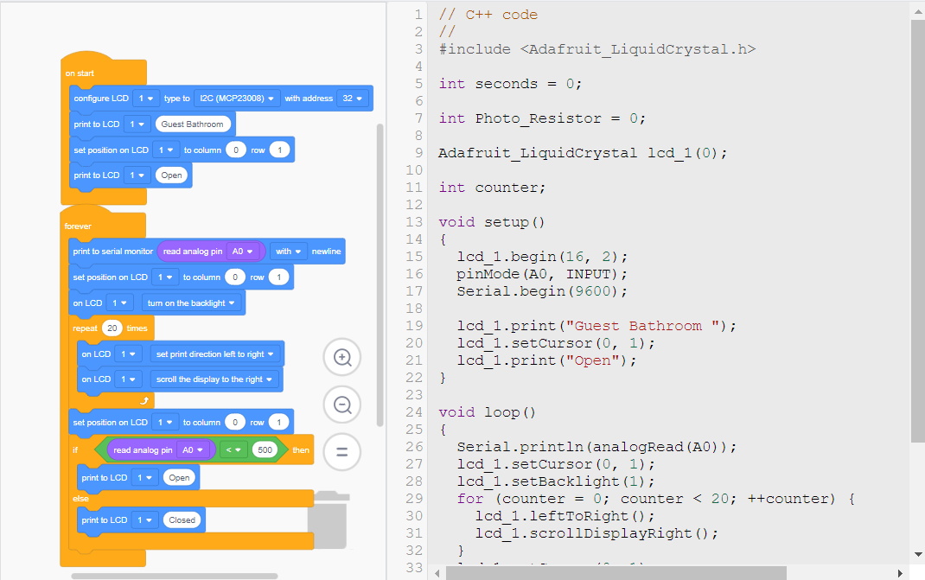Open LCD dropdown in Guest Bathroom print block
The width and height of the screenshot is (925, 580).
[x=137, y=124]
